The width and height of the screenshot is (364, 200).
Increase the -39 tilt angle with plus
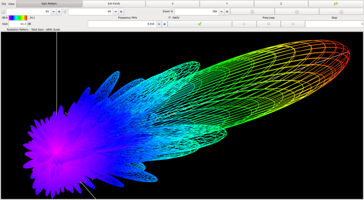tap(121, 12)
